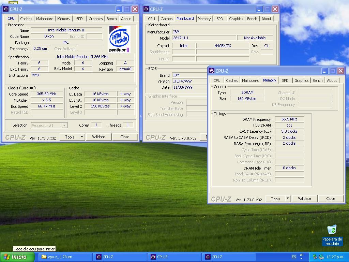This screenshot has height=262, width=349.
Task: Click the Close button in the Memory window
Action: point(331,199)
